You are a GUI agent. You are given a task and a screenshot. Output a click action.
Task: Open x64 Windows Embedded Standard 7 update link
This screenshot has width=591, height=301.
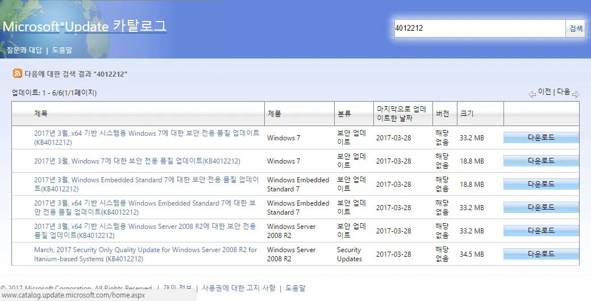[145, 207]
